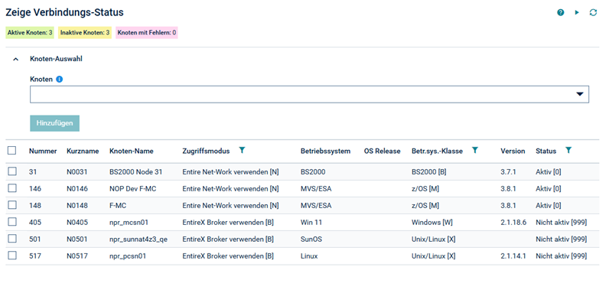Click the F-MC node name cell
Screen dimensions: 609x290
point(118,205)
